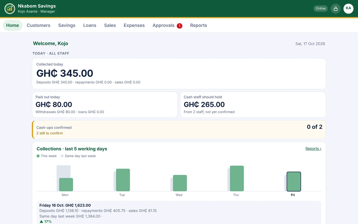The image size is (358, 224).
Task: Select Wednesday's green collections bar
Action: click(180, 183)
